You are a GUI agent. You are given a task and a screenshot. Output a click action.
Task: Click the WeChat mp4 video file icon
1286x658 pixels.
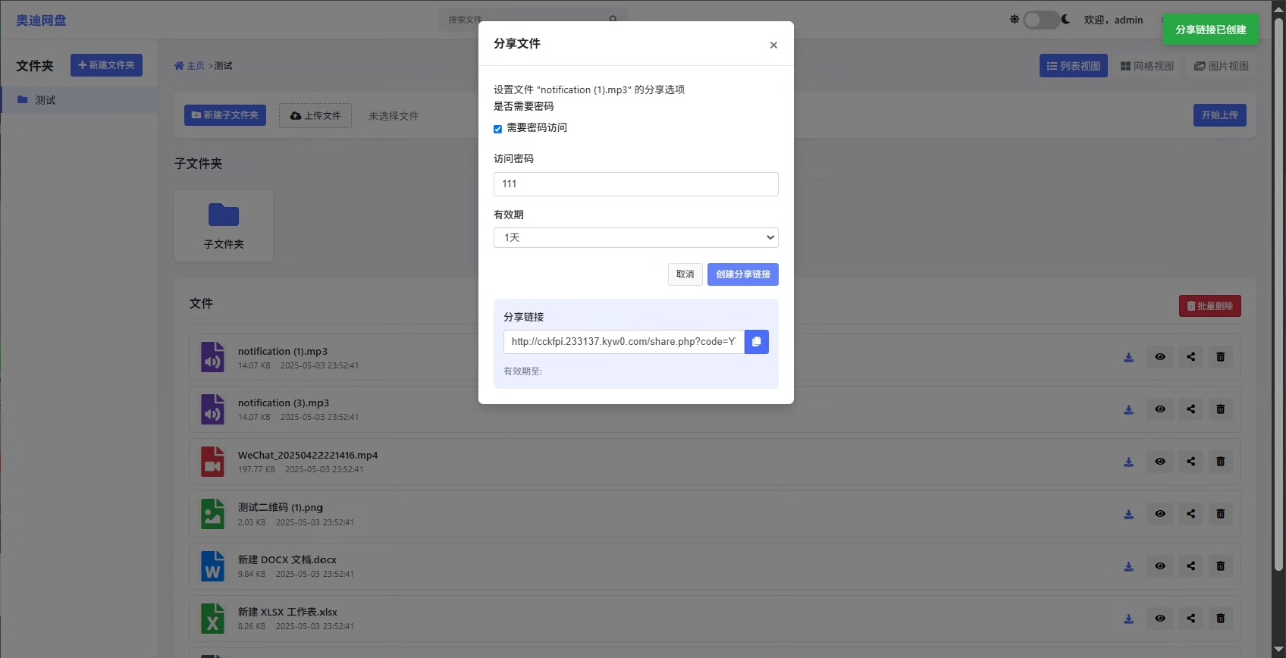pyautogui.click(x=212, y=462)
